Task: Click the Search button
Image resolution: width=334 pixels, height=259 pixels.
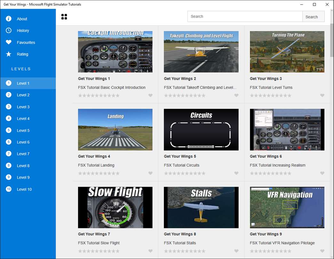Action: point(313,17)
